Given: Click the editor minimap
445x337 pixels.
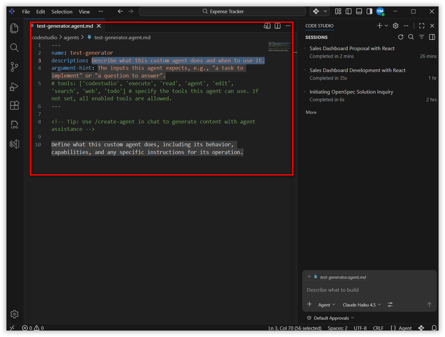Looking at the screenshot, I should [279, 46].
